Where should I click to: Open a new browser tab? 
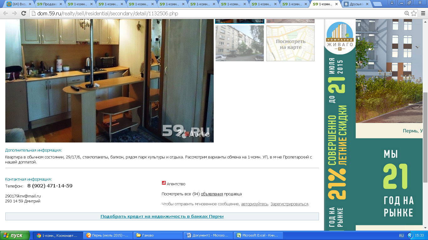(x=377, y=4)
